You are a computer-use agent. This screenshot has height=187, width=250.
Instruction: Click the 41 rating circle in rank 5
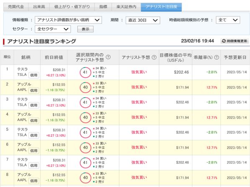pos(85,132)
